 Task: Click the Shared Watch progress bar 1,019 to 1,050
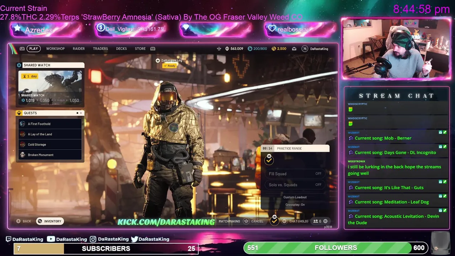point(50,101)
